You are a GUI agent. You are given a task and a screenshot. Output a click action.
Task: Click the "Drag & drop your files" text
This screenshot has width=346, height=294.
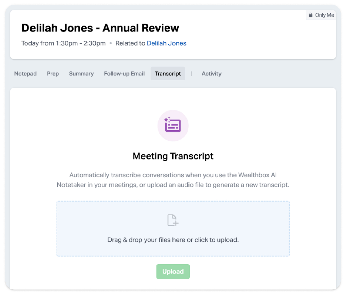(x=173, y=240)
